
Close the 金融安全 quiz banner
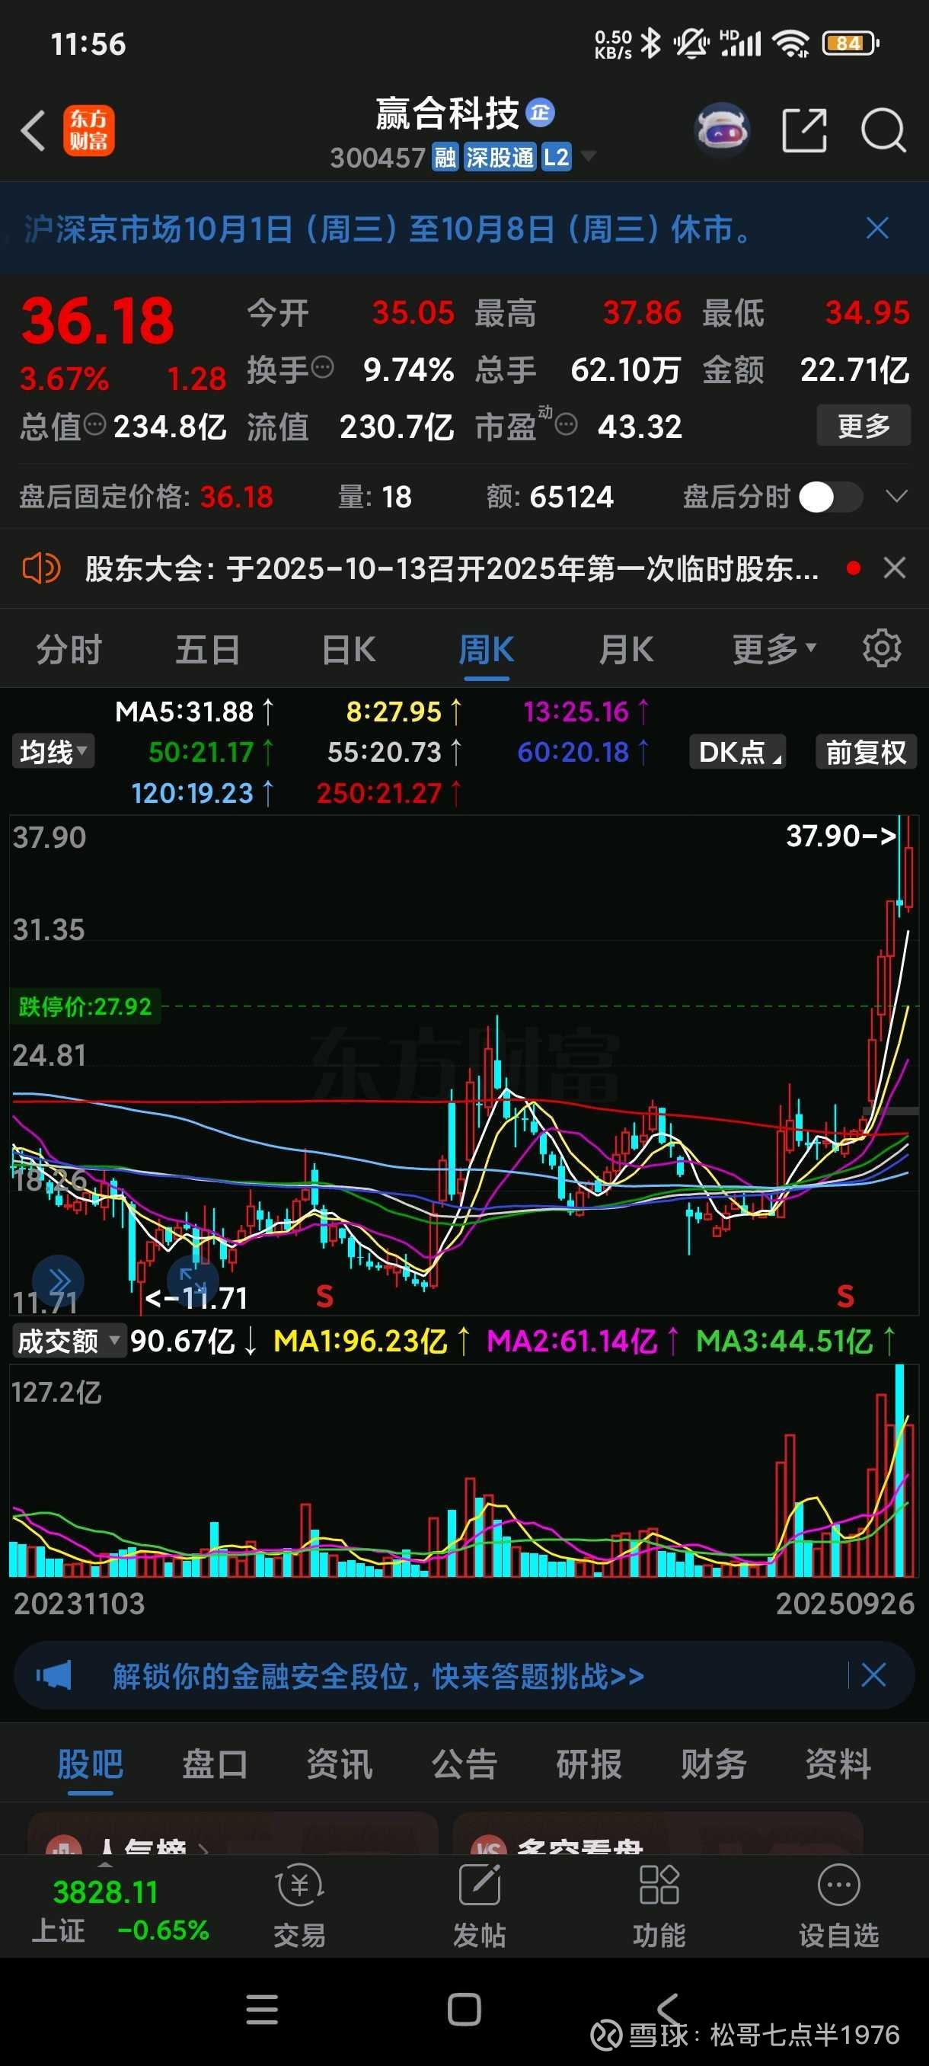[873, 1674]
